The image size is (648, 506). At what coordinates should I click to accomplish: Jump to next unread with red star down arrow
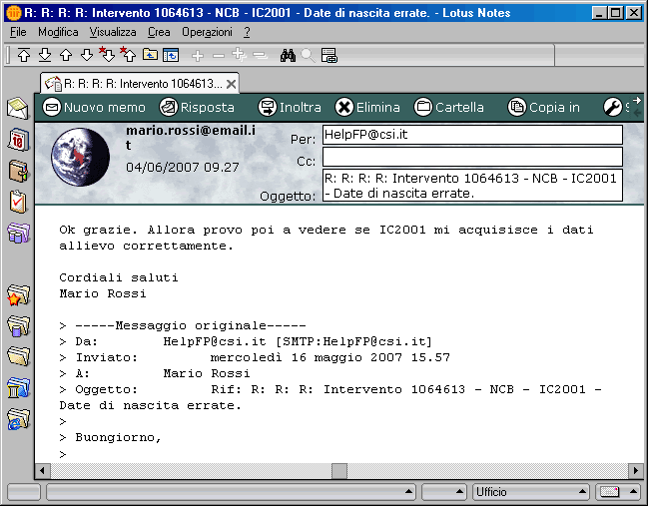107,55
